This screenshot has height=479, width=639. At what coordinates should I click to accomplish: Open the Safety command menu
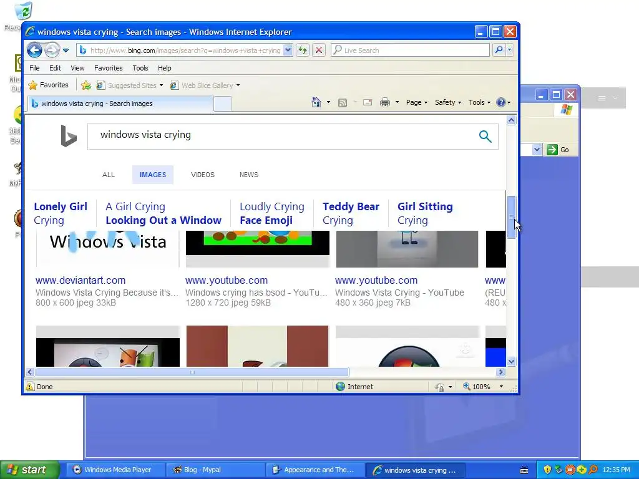tap(448, 102)
